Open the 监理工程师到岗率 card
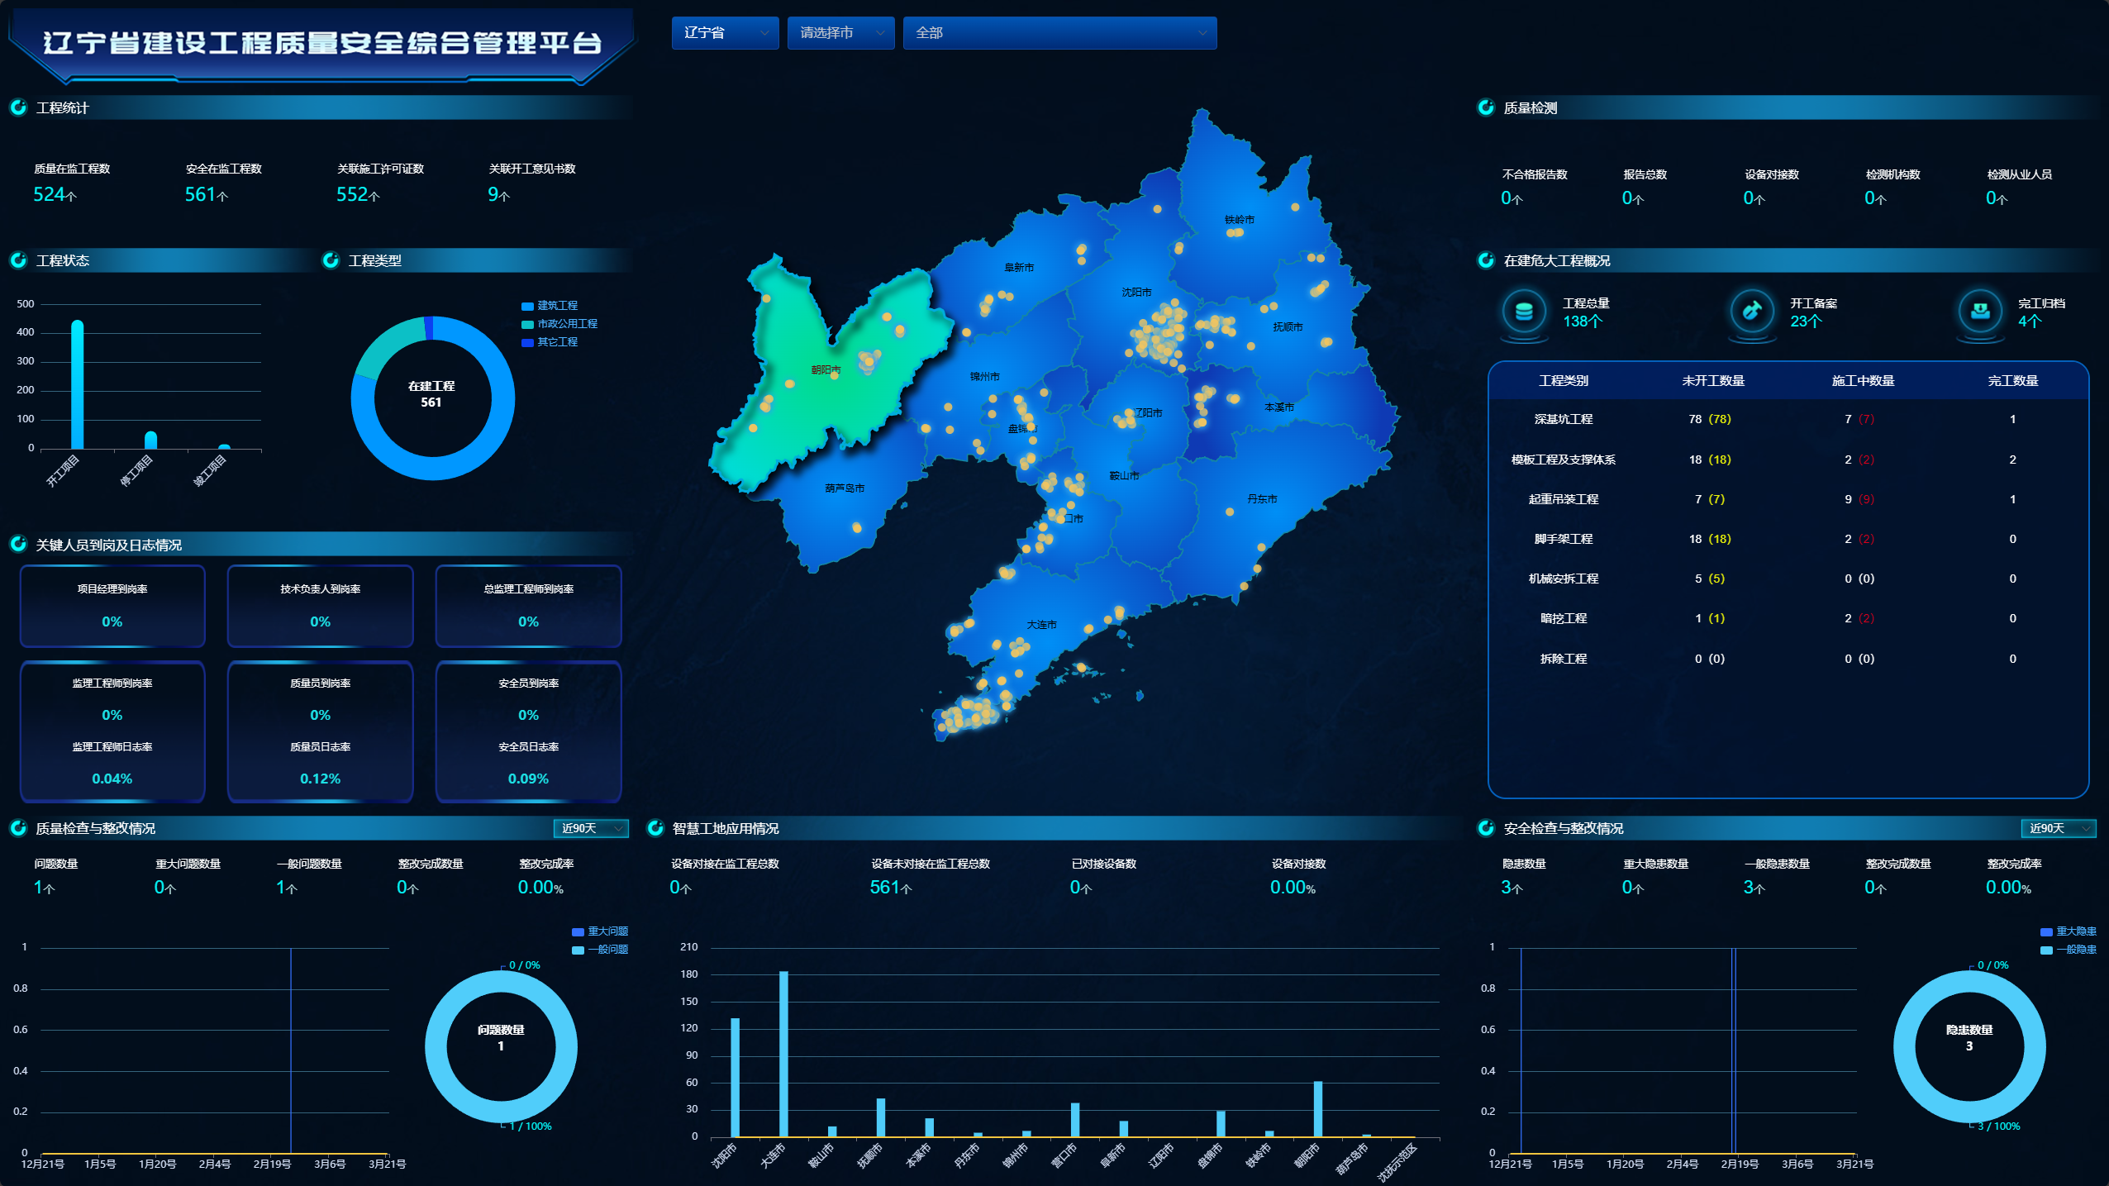This screenshot has height=1186, width=2109. pos(112,731)
